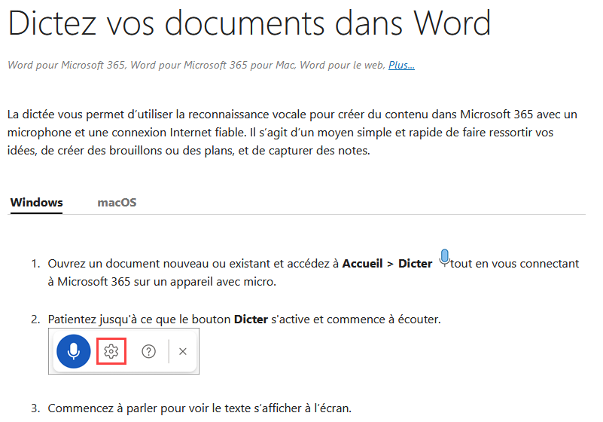Click the help question mark icon
603x422 pixels.
pos(148,351)
